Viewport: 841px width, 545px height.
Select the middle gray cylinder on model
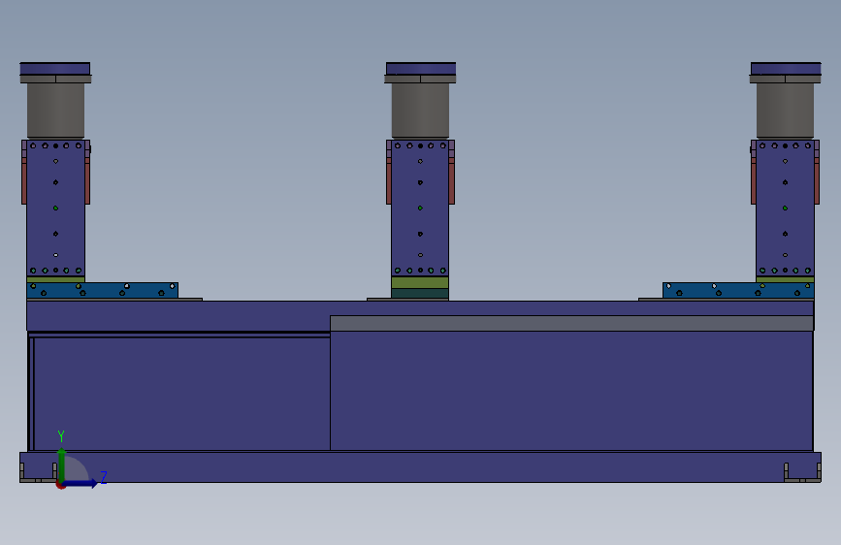420,111
